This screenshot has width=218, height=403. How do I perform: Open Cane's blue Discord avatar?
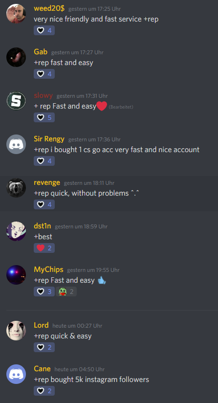click(16, 374)
